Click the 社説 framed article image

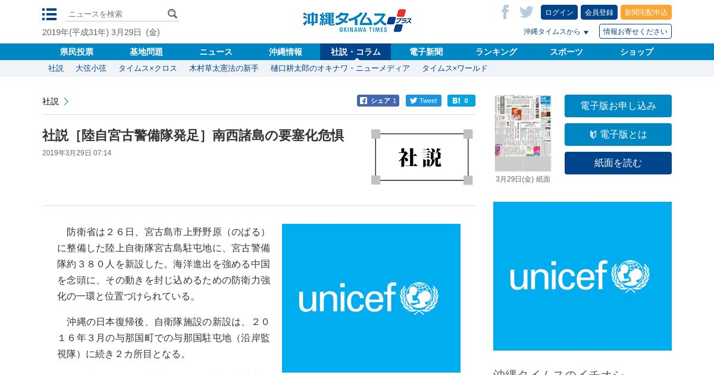pos(422,157)
